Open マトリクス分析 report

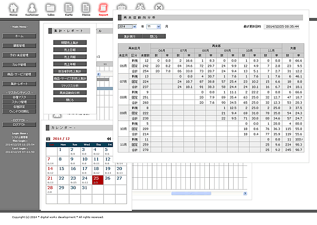pos(70,86)
